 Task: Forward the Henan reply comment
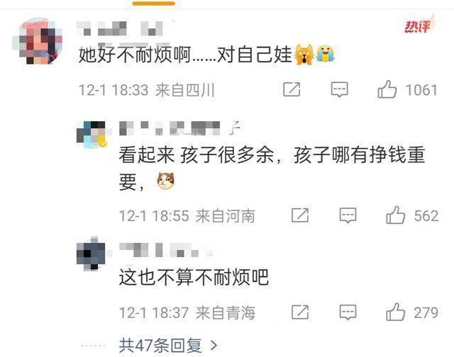click(x=300, y=215)
